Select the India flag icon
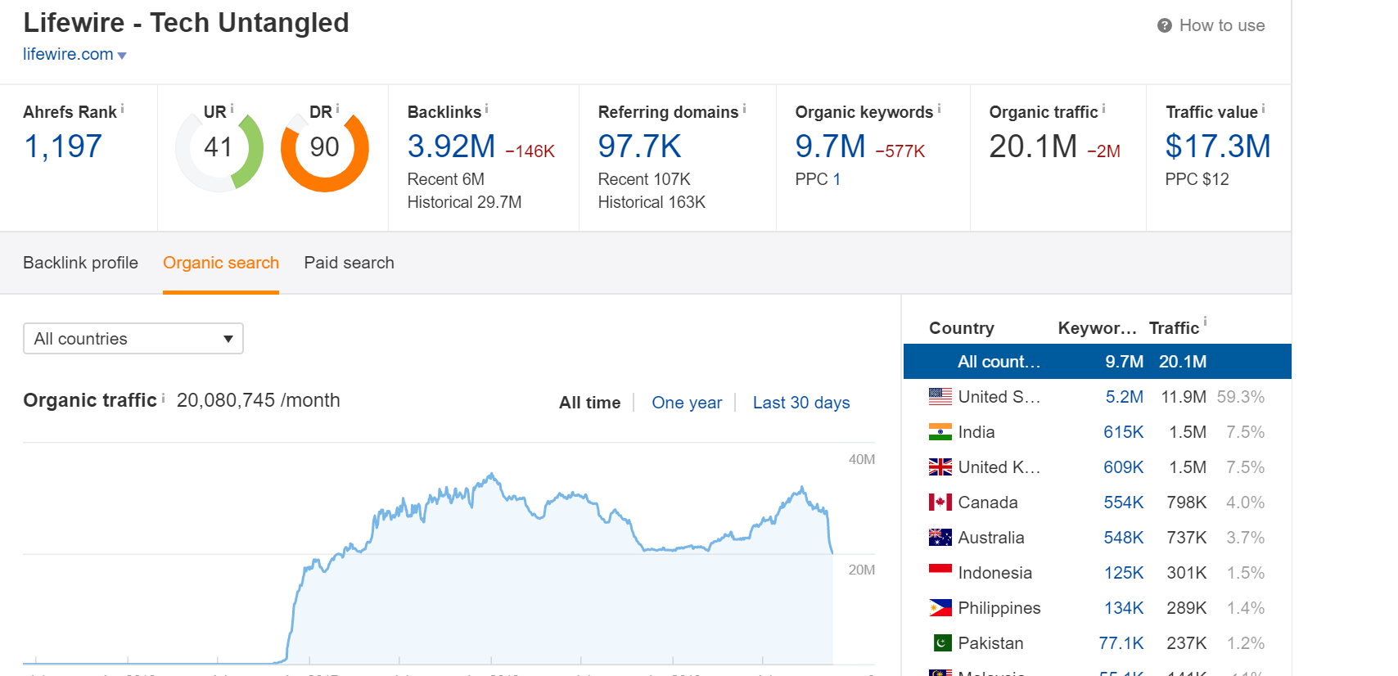Viewport: 1398px width, 676px height. (x=940, y=432)
